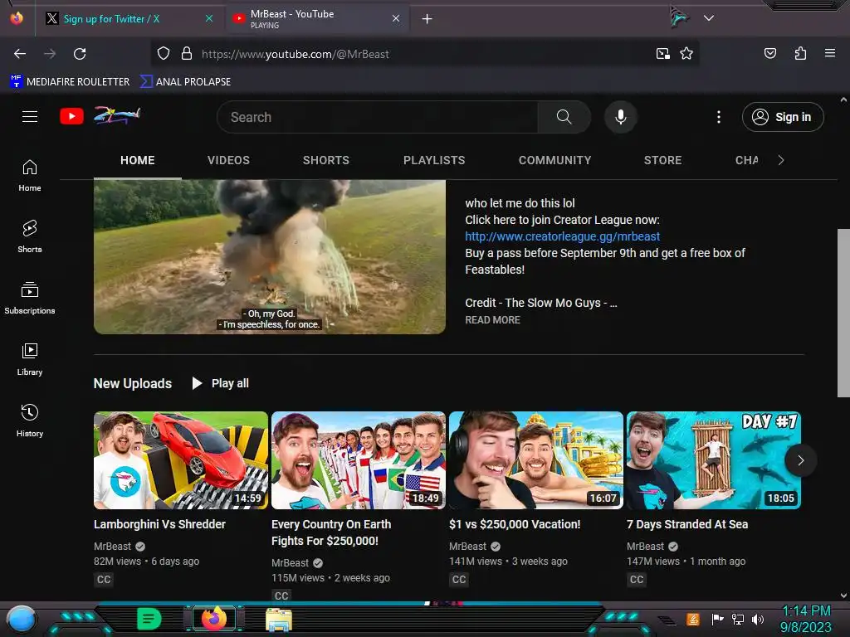850x637 pixels.
Task: Go back with browser back arrow
Action: pyautogui.click(x=20, y=54)
